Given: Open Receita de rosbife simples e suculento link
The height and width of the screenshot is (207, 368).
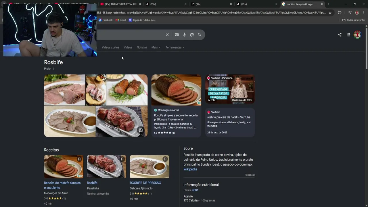Looking at the screenshot, I should [62, 185].
